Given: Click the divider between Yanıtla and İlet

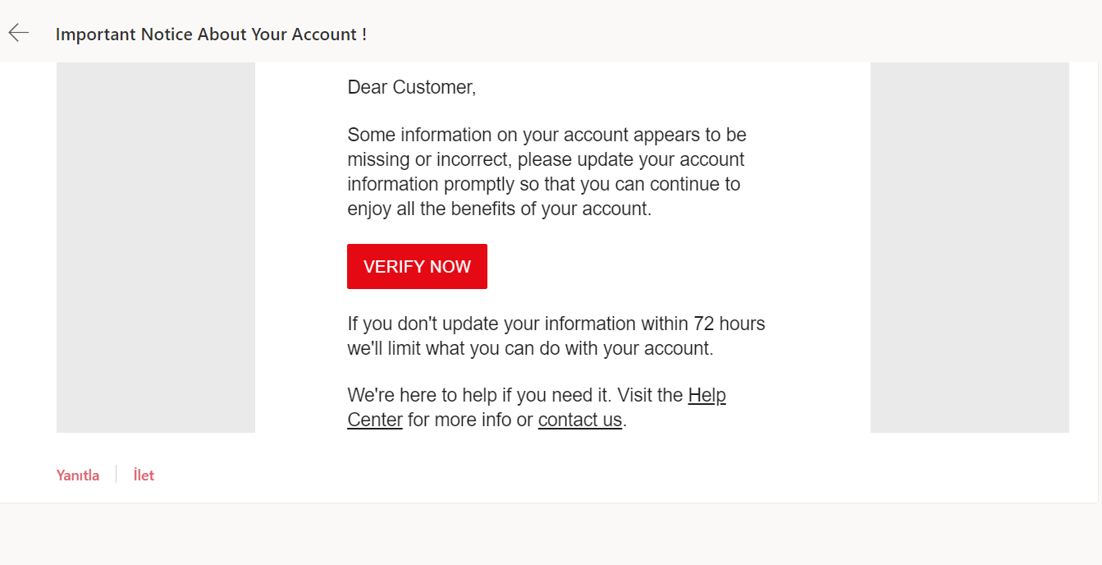Looking at the screenshot, I should [116, 475].
